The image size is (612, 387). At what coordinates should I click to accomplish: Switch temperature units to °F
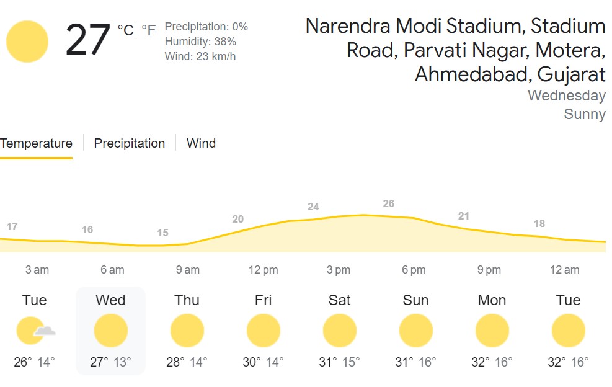coord(149,30)
